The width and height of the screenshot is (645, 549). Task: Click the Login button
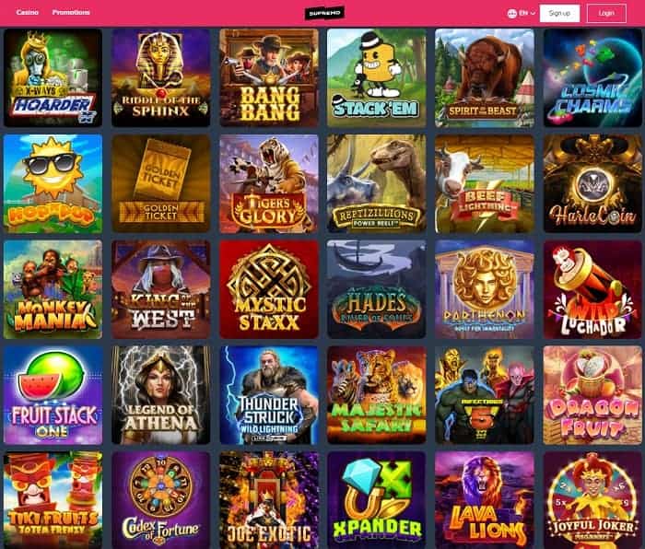pyautogui.click(x=606, y=13)
